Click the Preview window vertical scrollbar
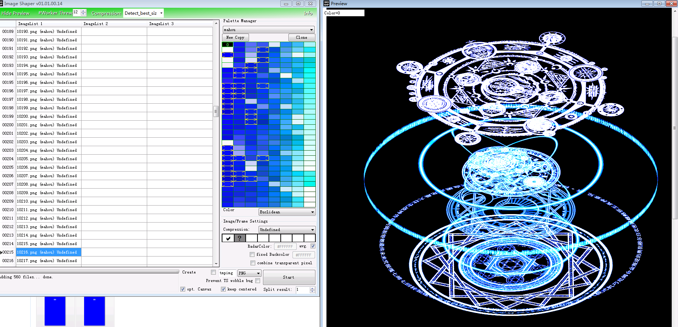Image resolution: width=678 pixels, height=327 pixels. pyautogui.click(x=675, y=128)
